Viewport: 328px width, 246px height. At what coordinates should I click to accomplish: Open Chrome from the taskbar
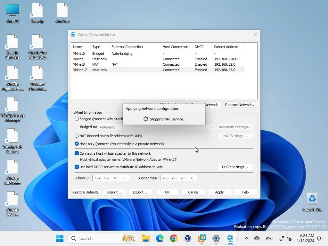tap(174, 238)
